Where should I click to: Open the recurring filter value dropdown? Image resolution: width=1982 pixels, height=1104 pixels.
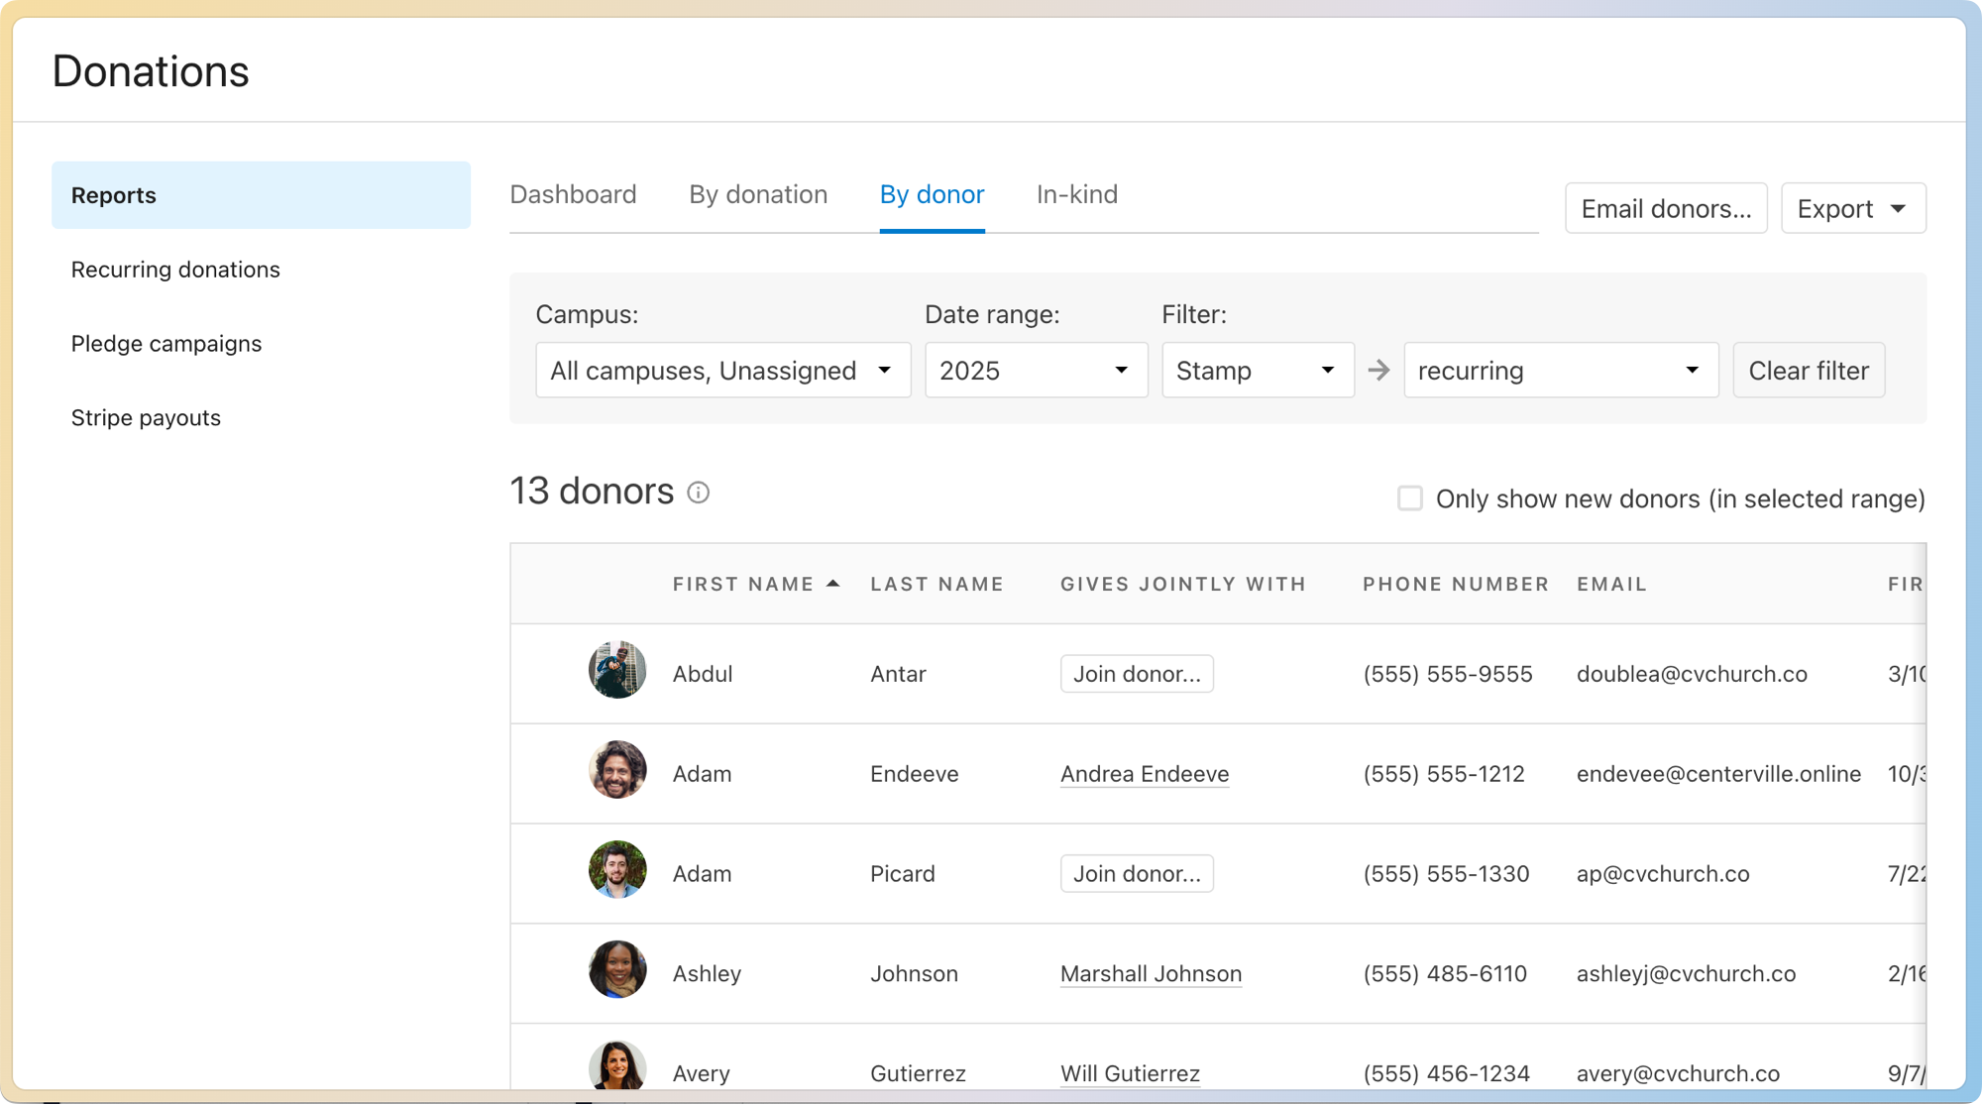click(x=1560, y=371)
